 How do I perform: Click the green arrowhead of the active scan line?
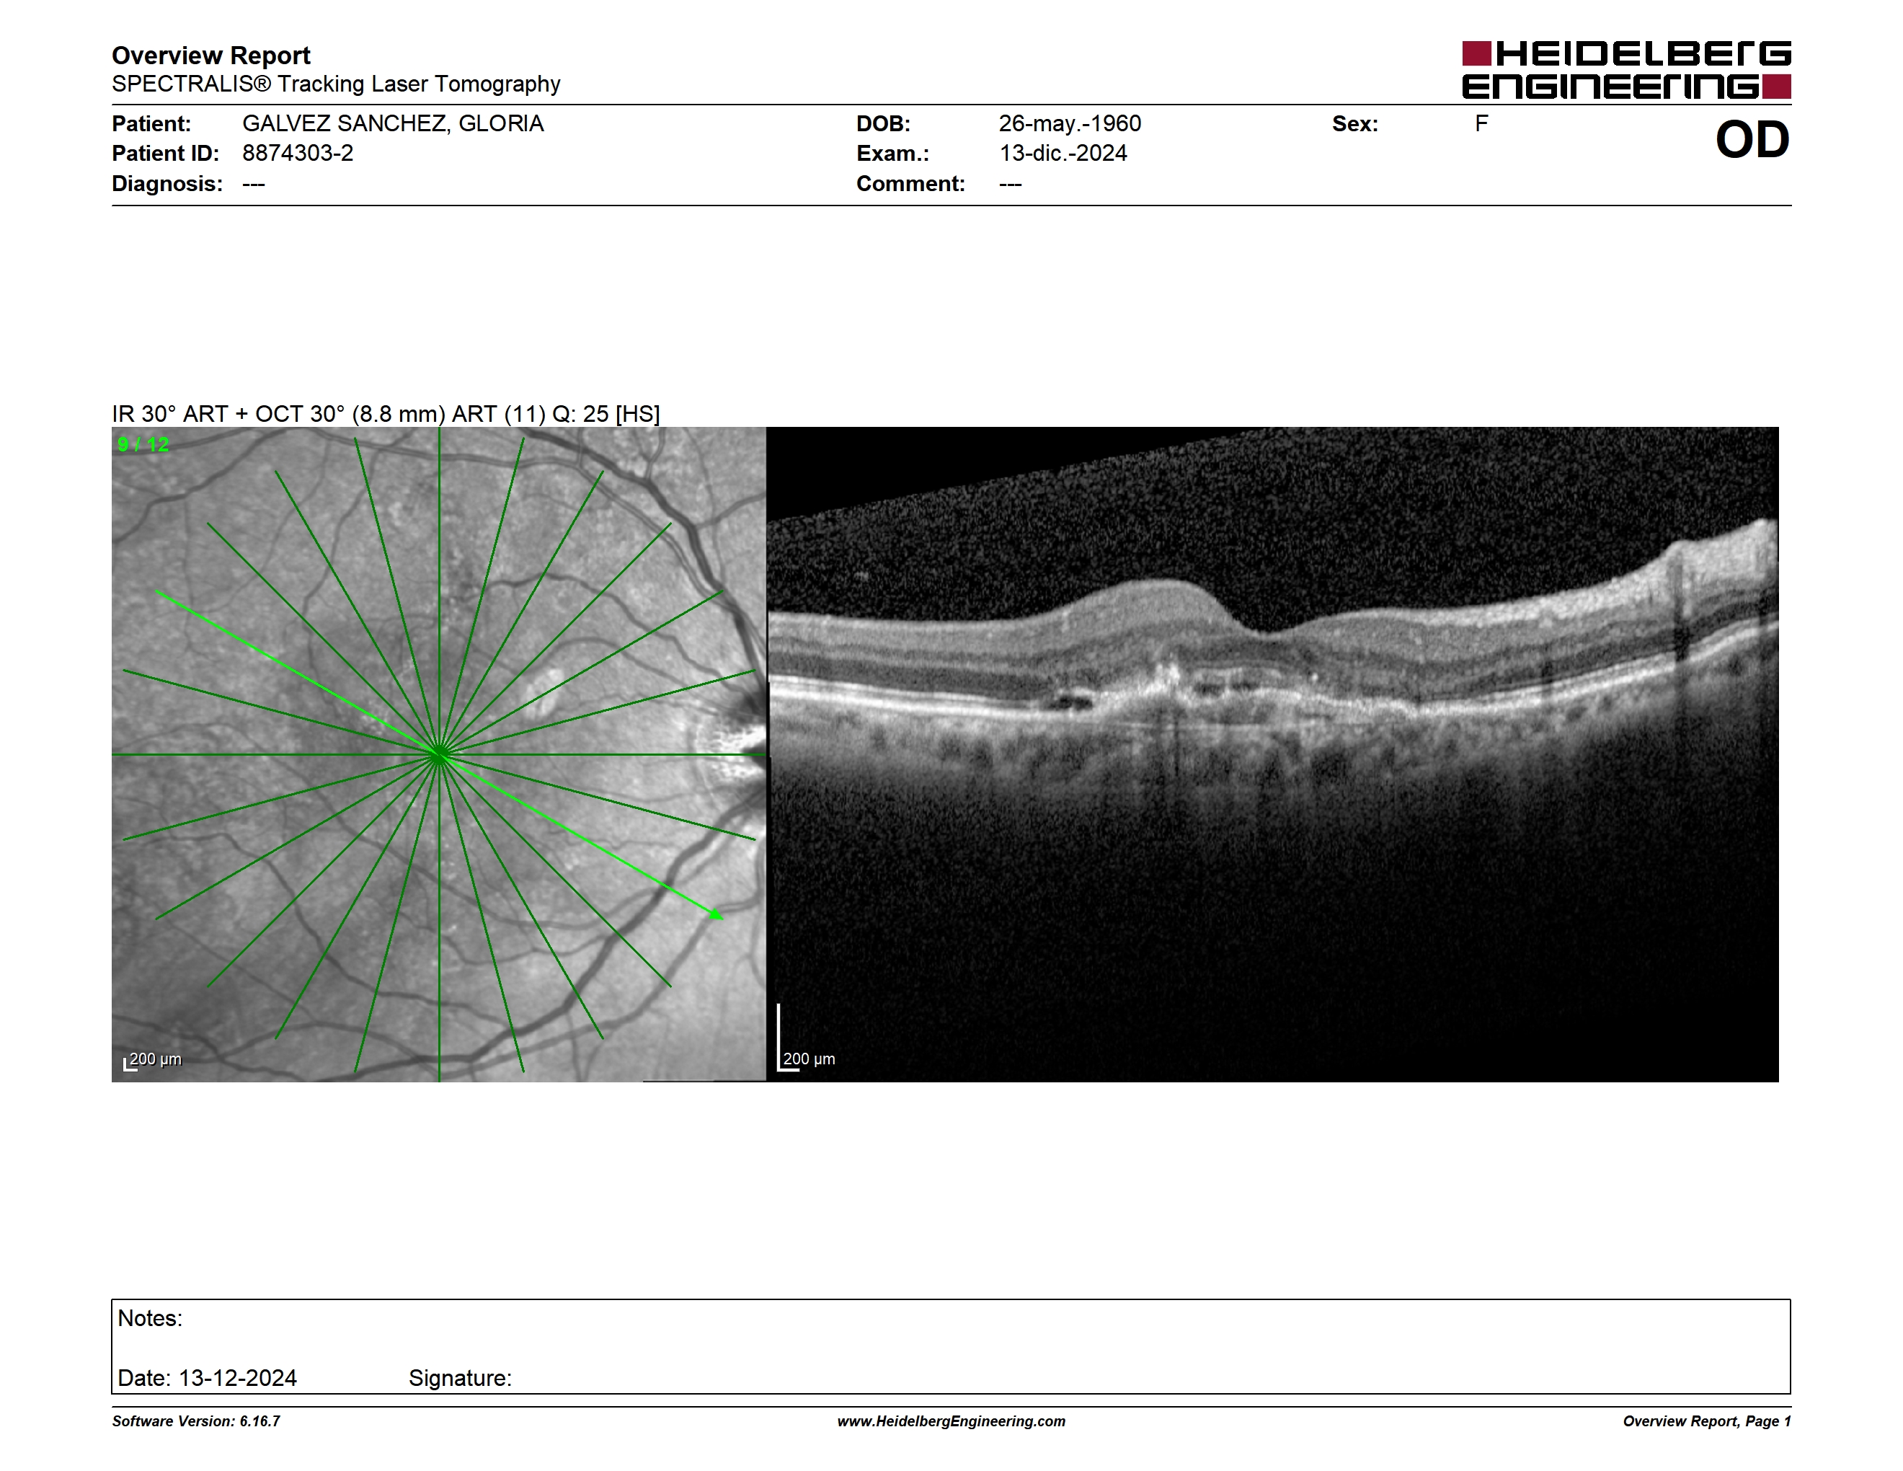(715, 914)
